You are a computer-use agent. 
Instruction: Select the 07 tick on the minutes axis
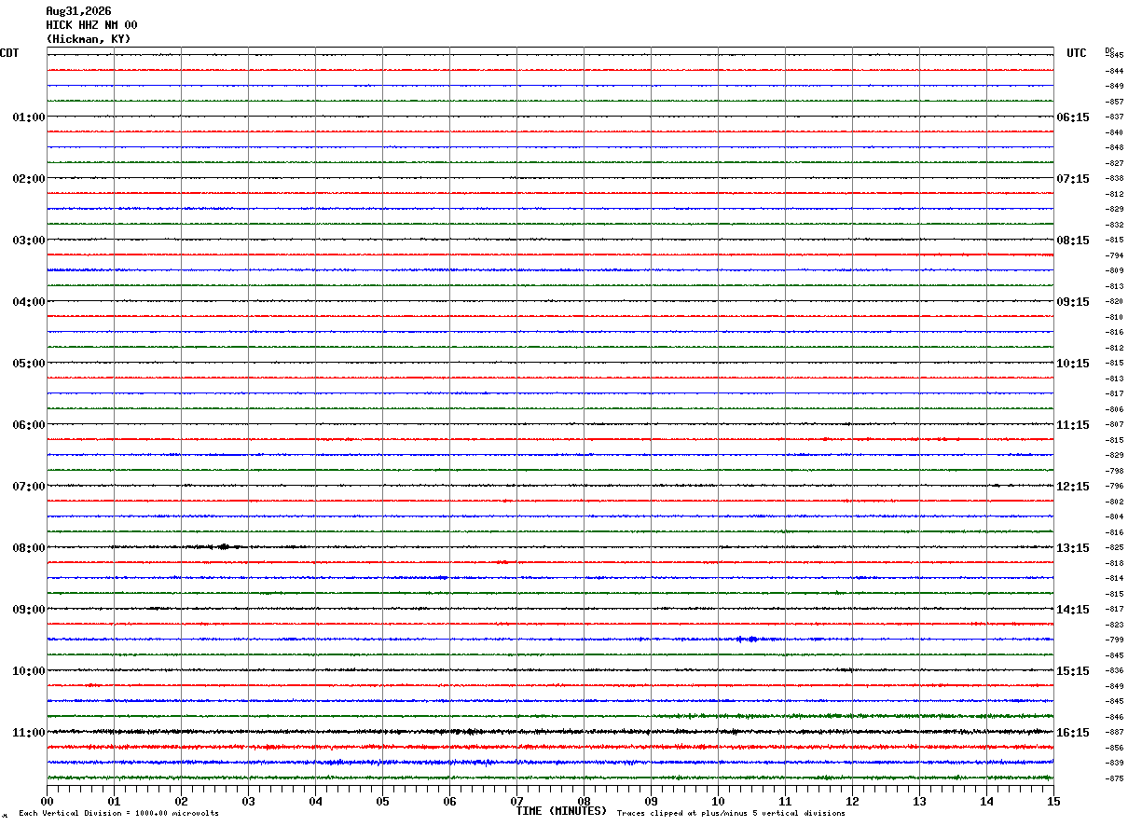[517, 801]
